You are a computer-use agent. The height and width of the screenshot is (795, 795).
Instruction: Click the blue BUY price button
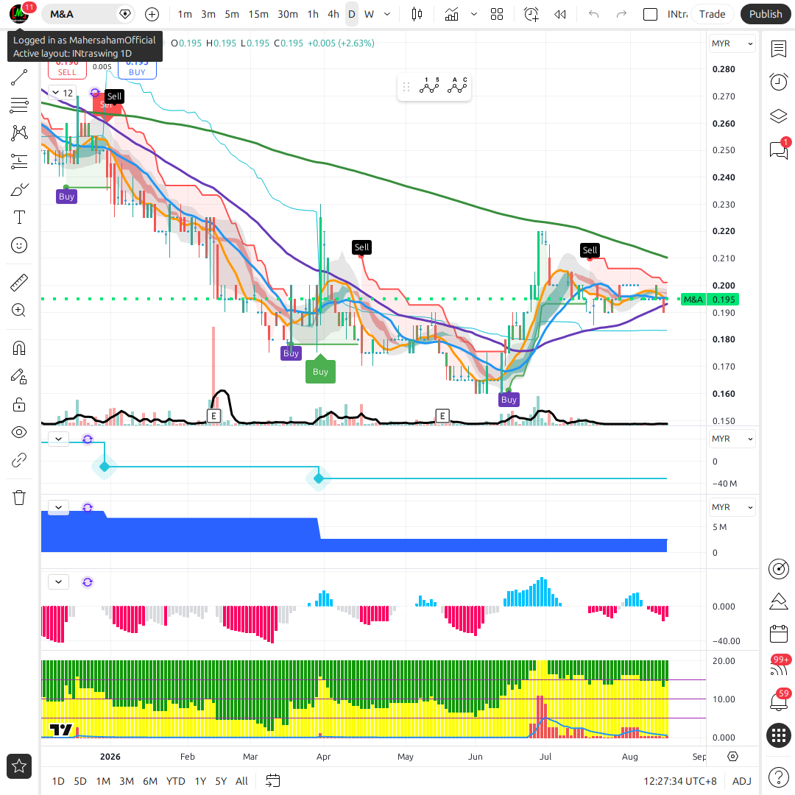(137, 68)
